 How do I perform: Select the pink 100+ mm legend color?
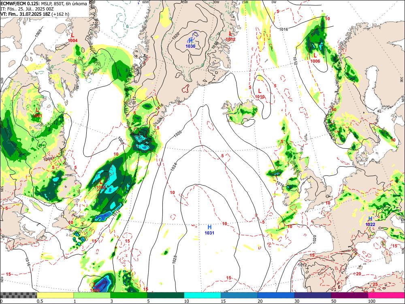pyautogui.click(x=386, y=295)
